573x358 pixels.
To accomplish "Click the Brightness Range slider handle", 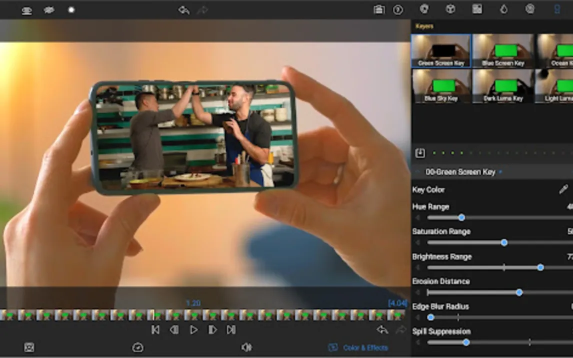I will pyautogui.click(x=540, y=267).
